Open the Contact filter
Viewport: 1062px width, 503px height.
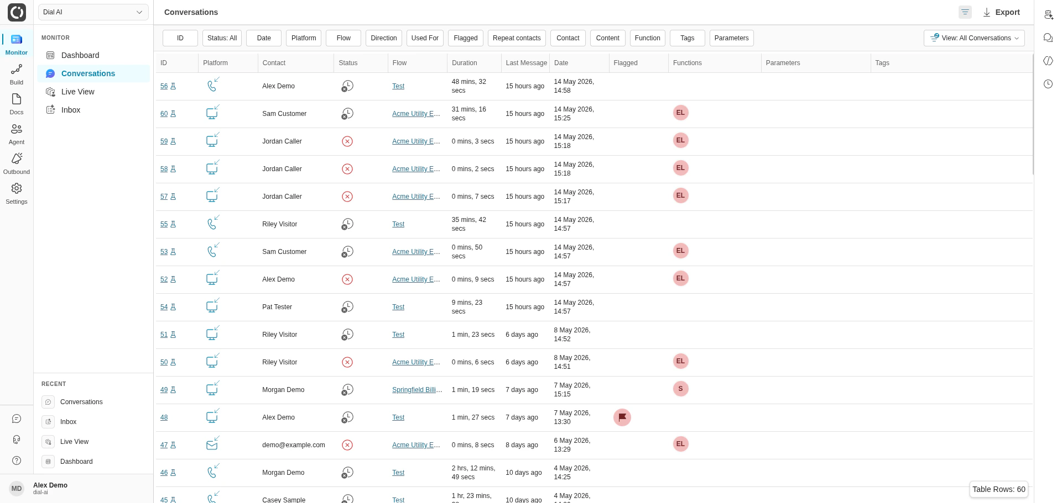click(568, 38)
